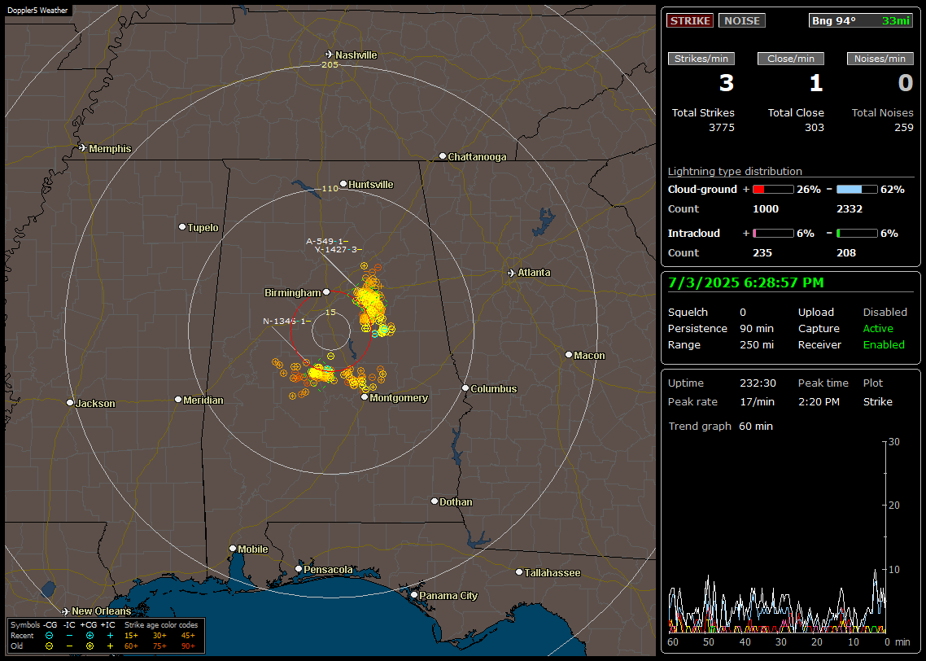This screenshot has height=661, width=926.
Task: Select the Pensacola city marker dot
Action: (x=299, y=569)
